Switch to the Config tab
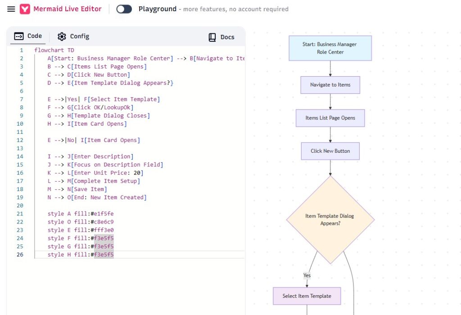This screenshot has height=315, width=461. (x=73, y=37)
